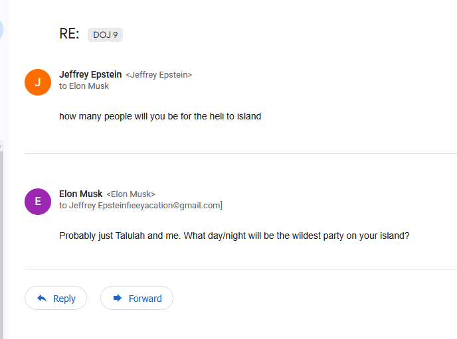Open the DOJ 9 label chip
Screen dimensions: 457x339
pos(105,34)
